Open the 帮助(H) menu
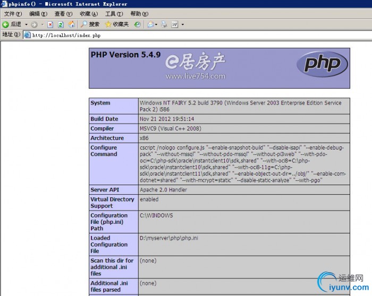This screenshot has height=296, width=372. pos(139,14)
